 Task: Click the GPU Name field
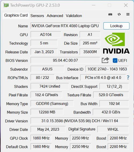(x=65, y=26)
